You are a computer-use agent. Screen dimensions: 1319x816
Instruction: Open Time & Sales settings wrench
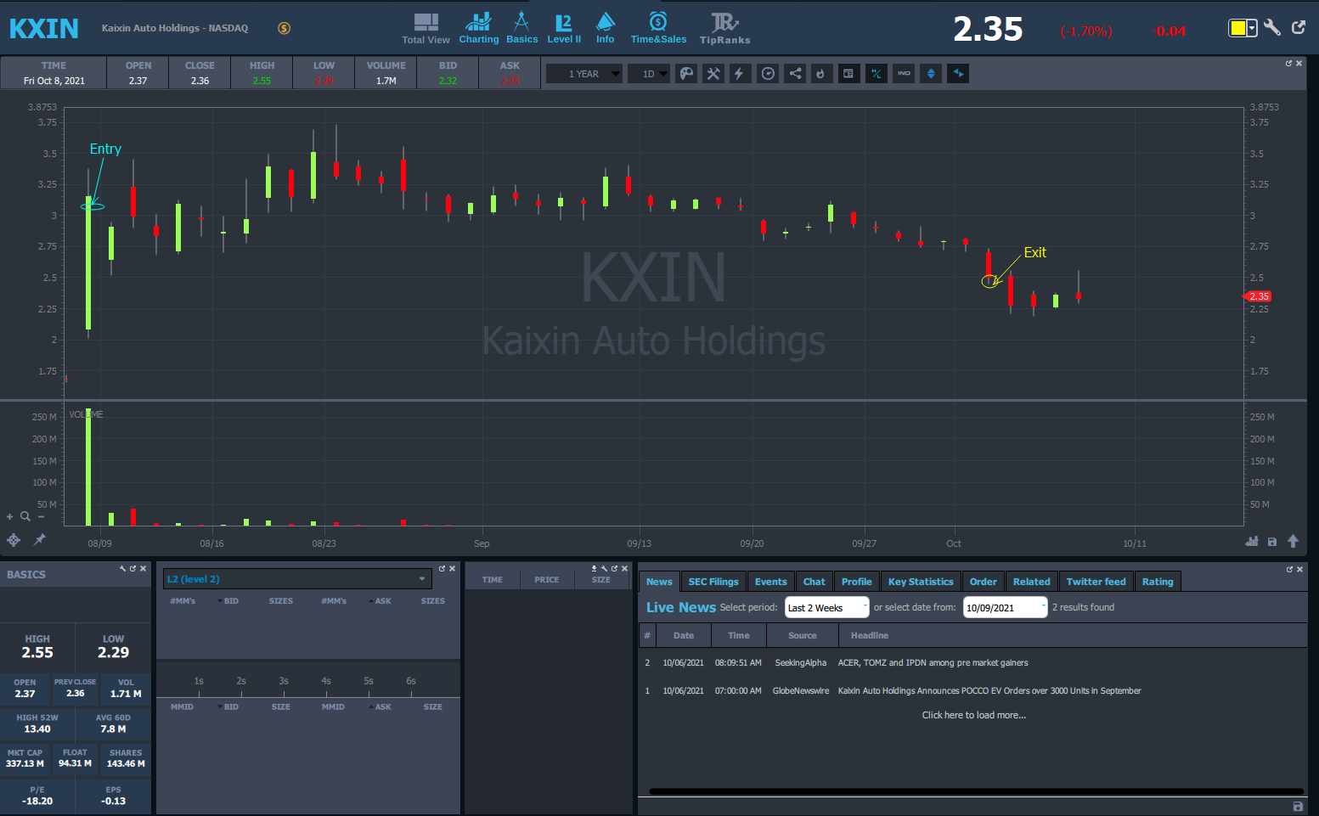click(x=604, y=569)
